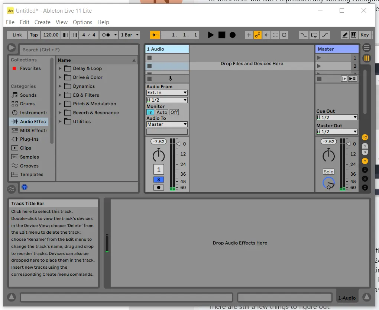Open Cue Out 1/2 dropdown
The image size is (379, 310).
tap(337, 117)
